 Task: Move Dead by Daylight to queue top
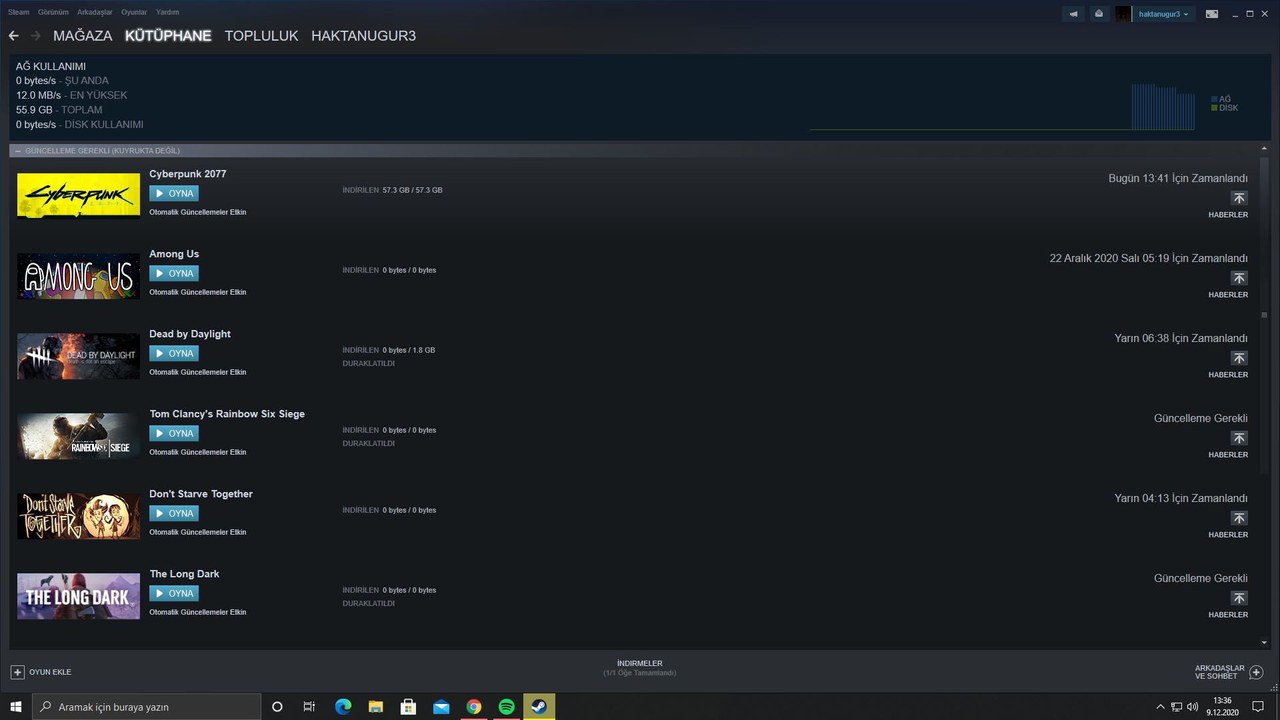[x=1239, y=358]
